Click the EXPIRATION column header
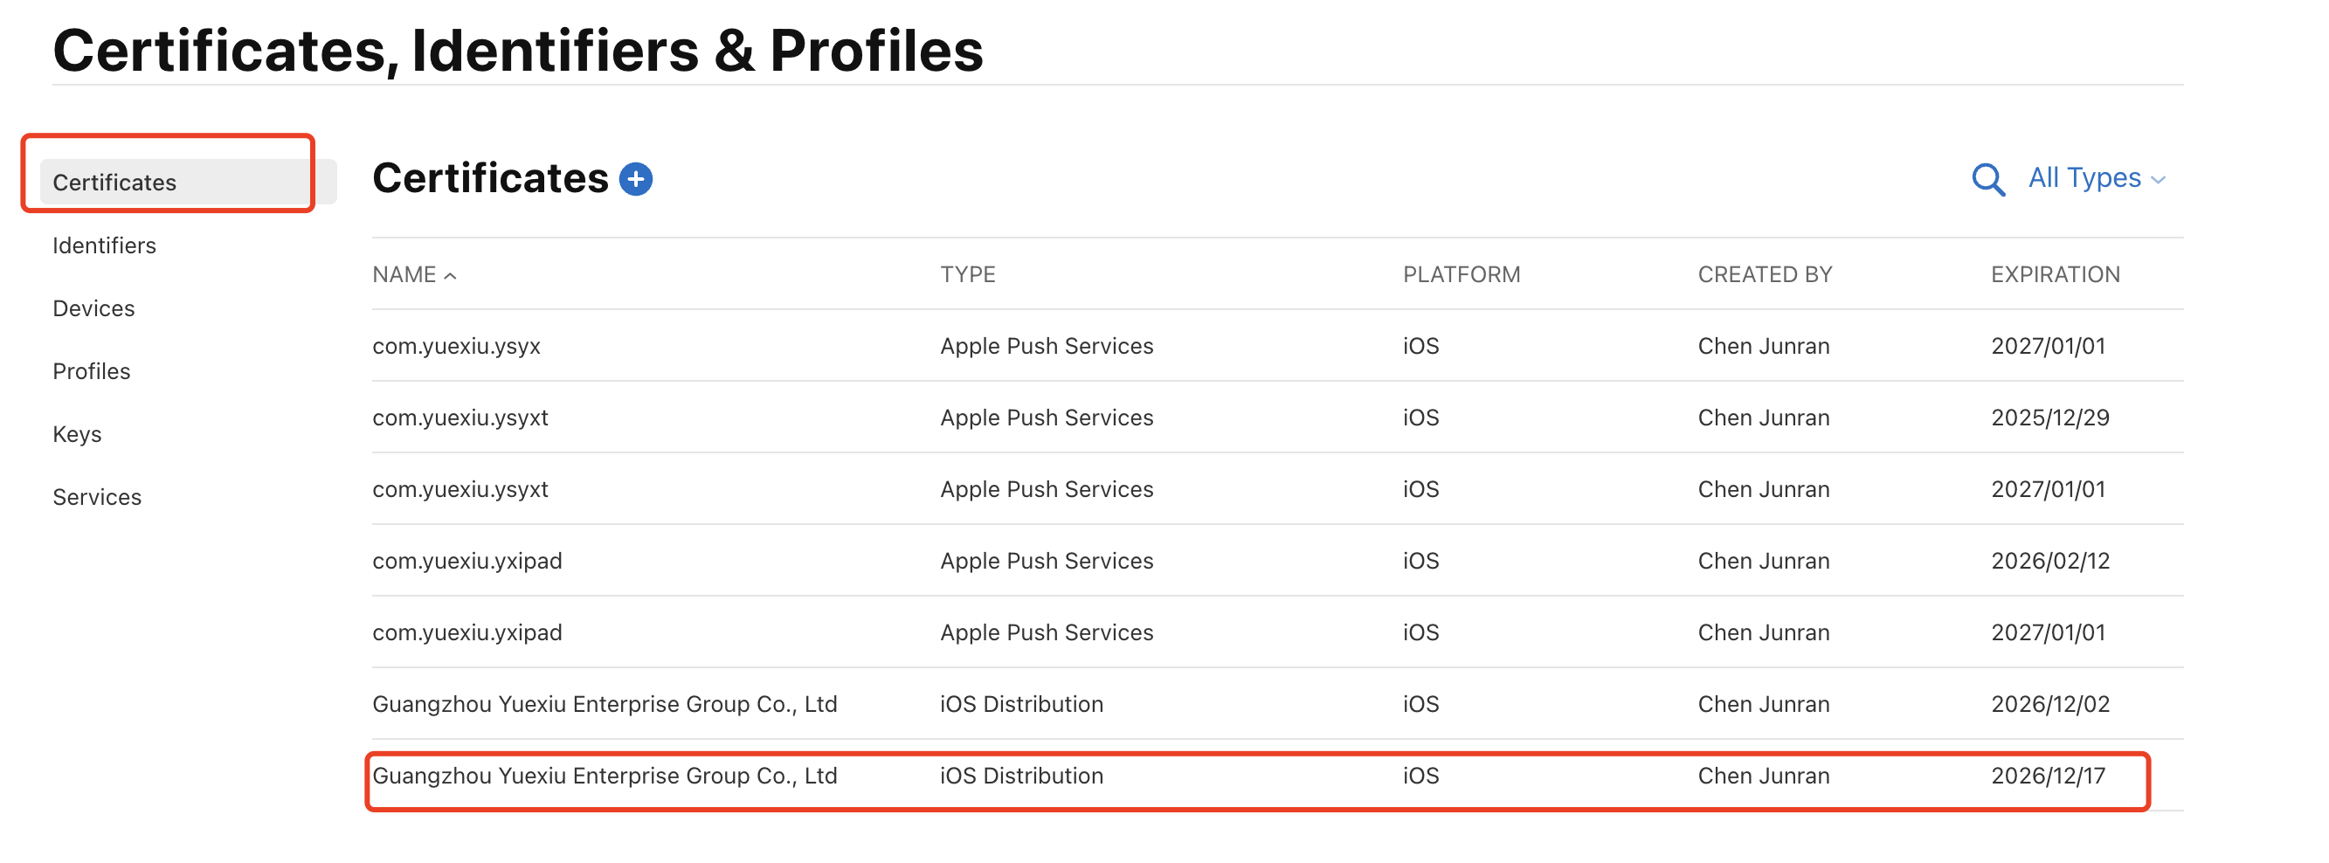The width and height of the screenshot is (2329, 863). (x=2054, y=275)
